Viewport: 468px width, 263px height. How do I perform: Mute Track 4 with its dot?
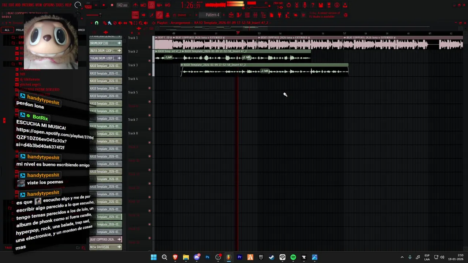[x=150, y=88]
